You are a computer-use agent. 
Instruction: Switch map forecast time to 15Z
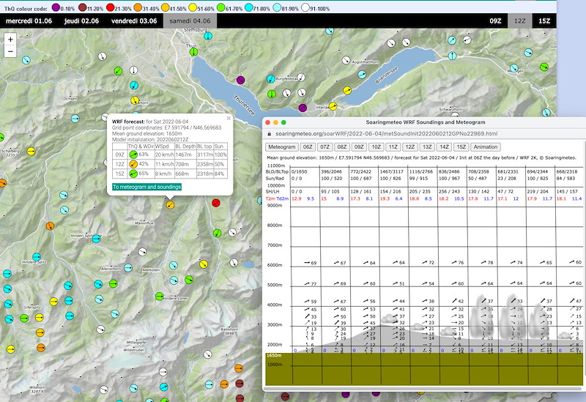544,21
